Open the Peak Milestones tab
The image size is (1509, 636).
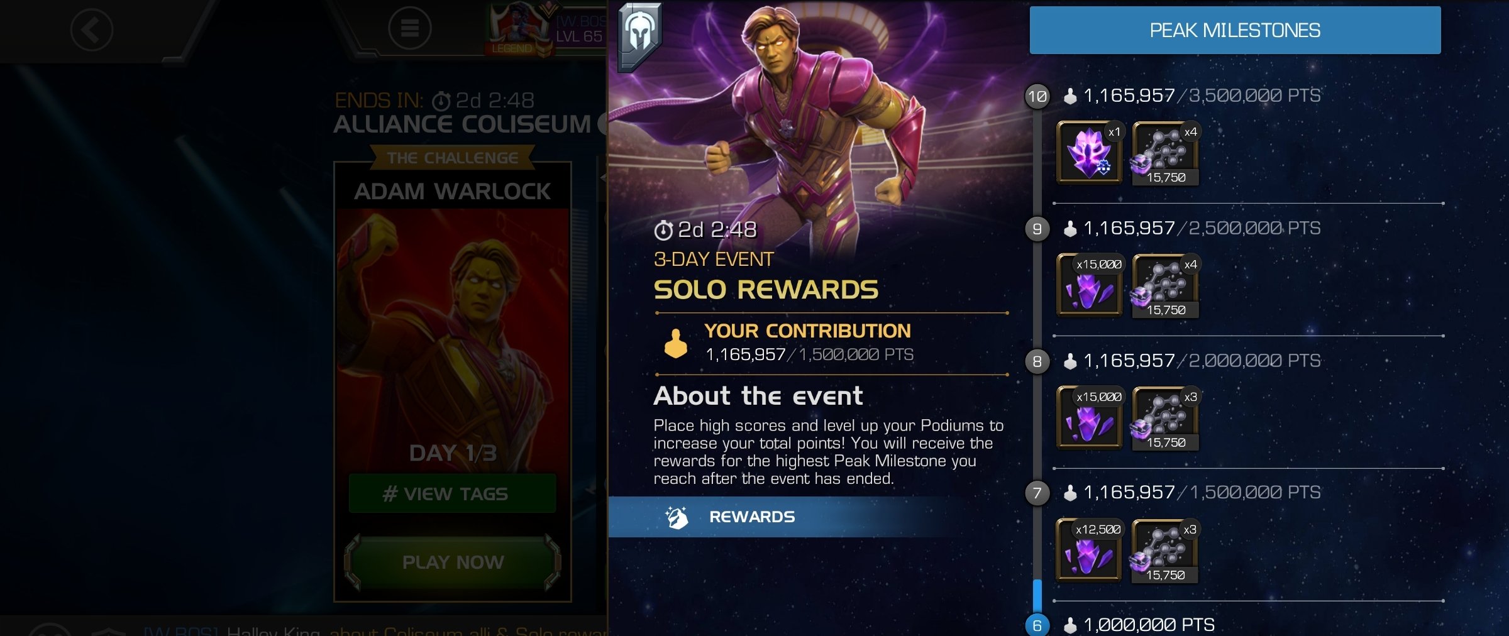click(x=1235, y=30)
